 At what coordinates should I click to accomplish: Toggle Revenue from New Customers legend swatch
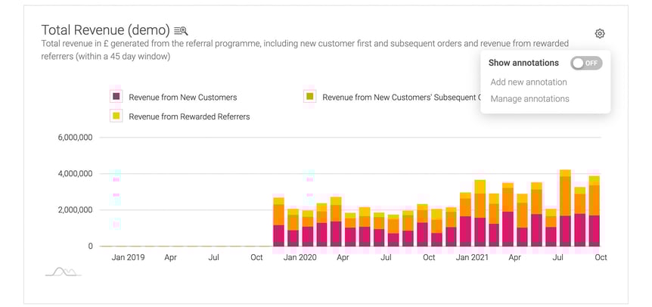click(x=116, y=97)
